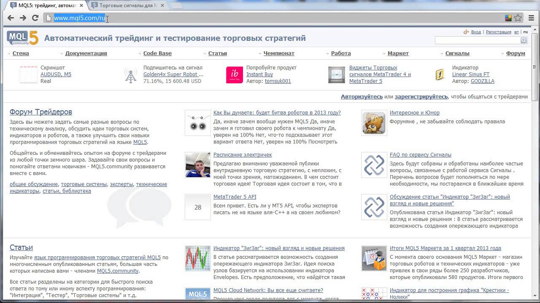This screenshot has height=303, width=540.
Task: Open the Форум menu item
Action: [516, 53]
